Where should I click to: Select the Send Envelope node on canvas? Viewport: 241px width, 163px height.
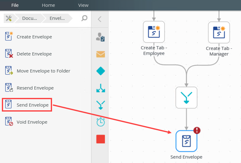[186, 141]
